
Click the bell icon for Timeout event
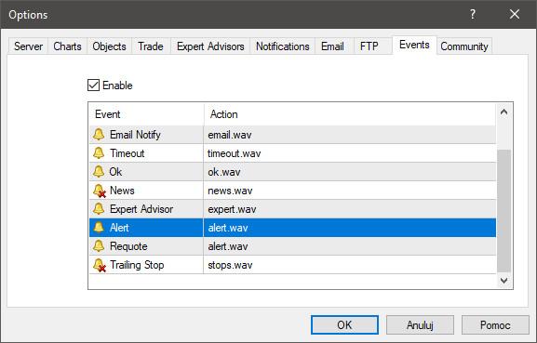click(x=99, y=152)
